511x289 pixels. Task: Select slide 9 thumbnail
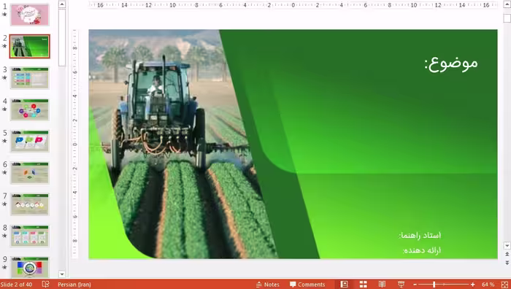(30, 267)
